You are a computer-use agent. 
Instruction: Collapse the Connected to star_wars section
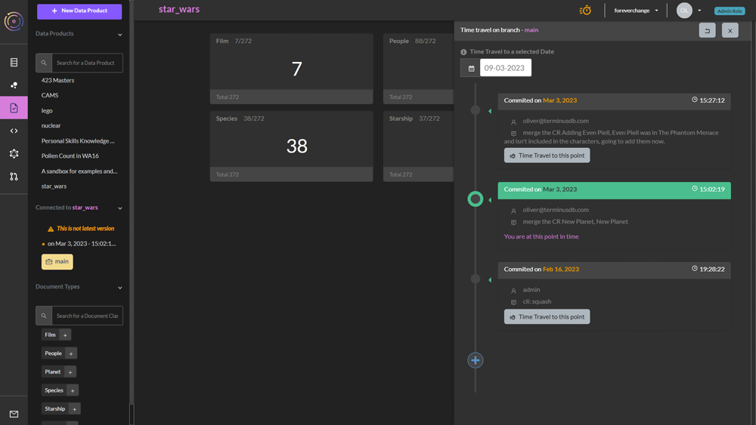click(x=120, y=208)
